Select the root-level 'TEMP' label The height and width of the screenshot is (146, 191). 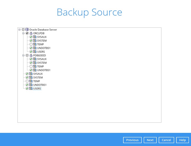coord(37,81)
